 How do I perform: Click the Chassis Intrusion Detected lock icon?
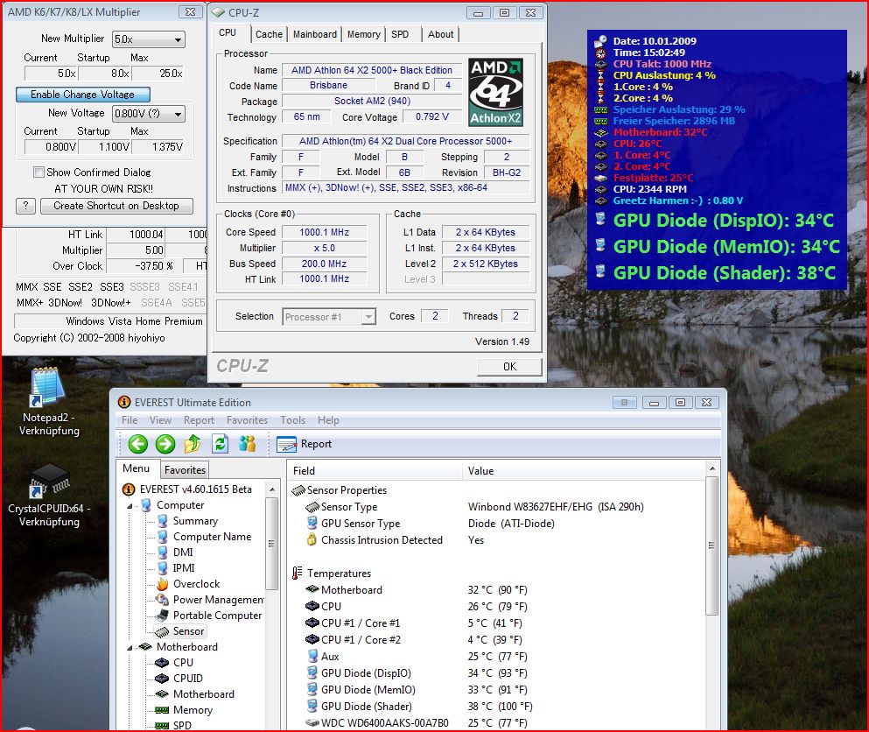pyautogui.click(x=312, y=539)
